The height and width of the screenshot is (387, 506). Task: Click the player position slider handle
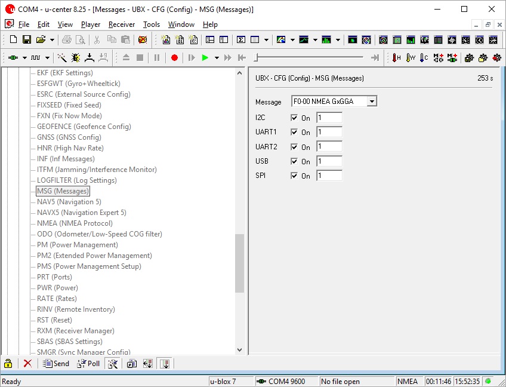coord(256,58)
